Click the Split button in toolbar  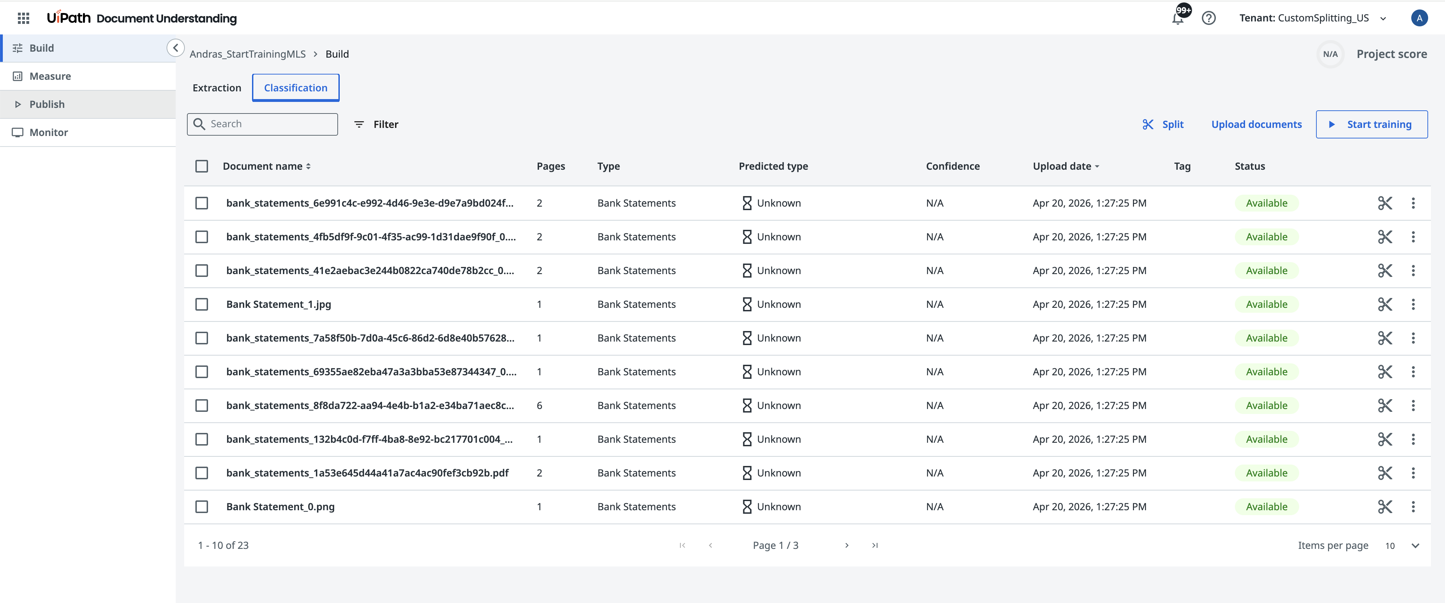[x=1163, y=124]
